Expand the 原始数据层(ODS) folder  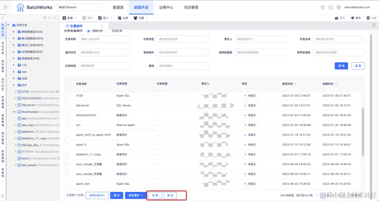[14, 32]
